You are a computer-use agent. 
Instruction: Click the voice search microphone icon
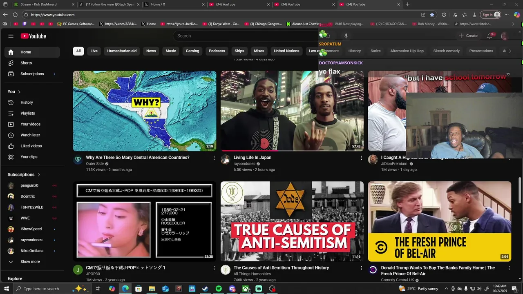pyautogui.click(x=346, y=36)
